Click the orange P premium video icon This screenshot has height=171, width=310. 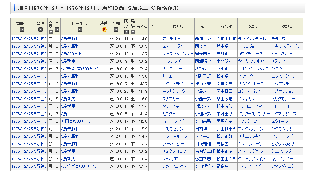104,30
